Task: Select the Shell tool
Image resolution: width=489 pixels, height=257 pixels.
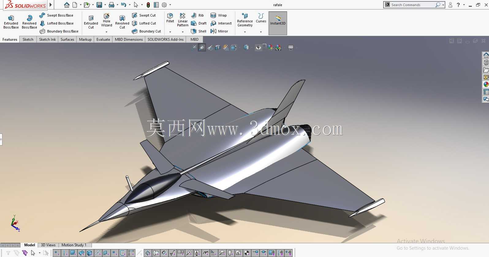Action: (x=199, y=31)
